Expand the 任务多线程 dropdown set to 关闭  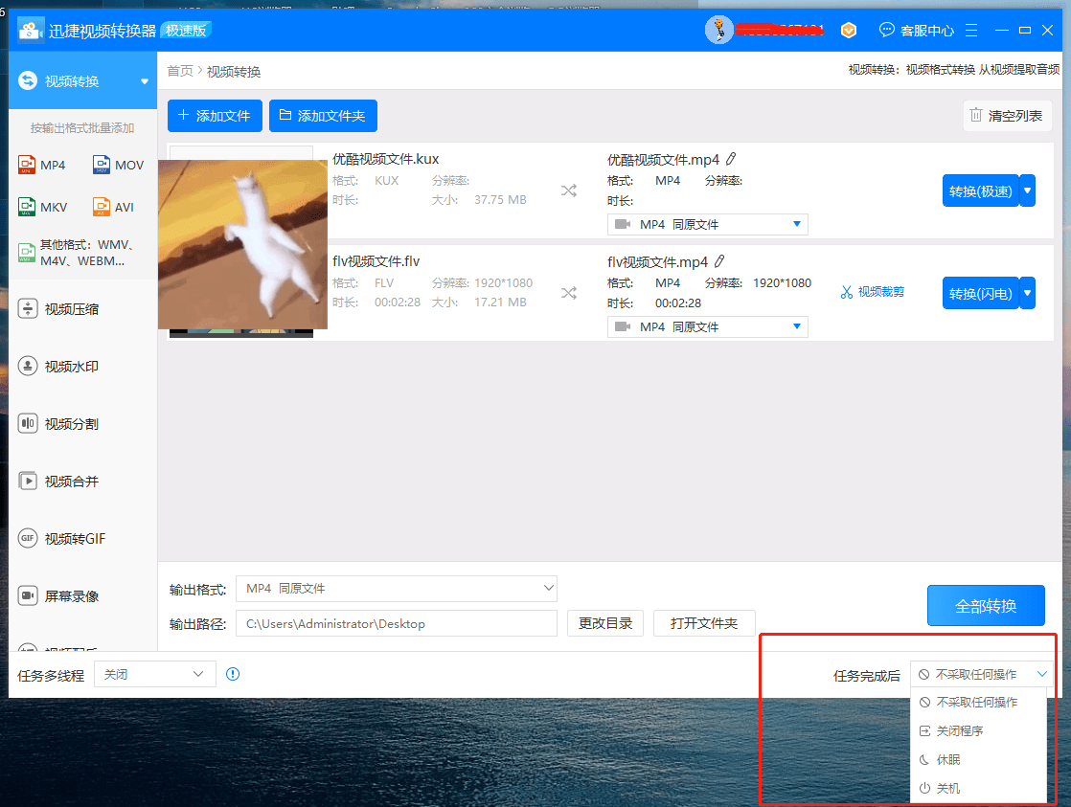[x=154, y=675]
